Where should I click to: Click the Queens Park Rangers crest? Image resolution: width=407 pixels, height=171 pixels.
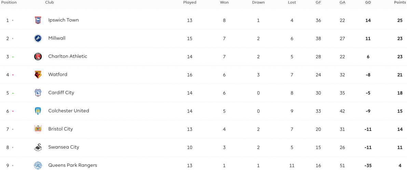click(38, 165)
